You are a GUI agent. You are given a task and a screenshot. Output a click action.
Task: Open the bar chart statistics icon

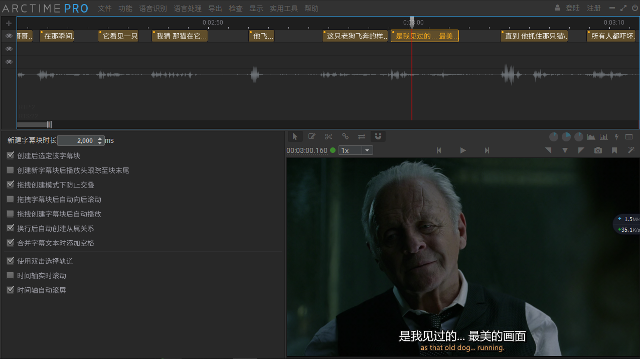coord(604,137)
